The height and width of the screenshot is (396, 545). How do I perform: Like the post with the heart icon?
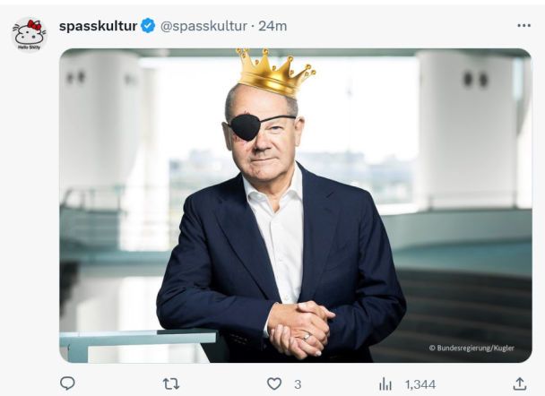(274, 383)
